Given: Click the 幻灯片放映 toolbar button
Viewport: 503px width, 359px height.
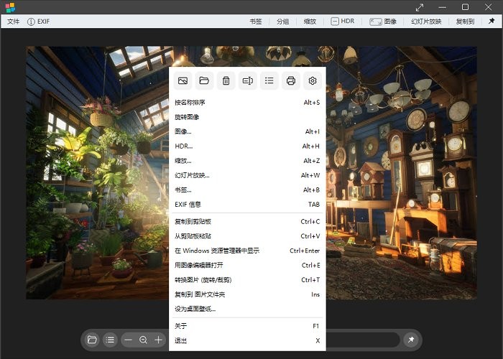Looking at the screenshot, I should 426,22.
